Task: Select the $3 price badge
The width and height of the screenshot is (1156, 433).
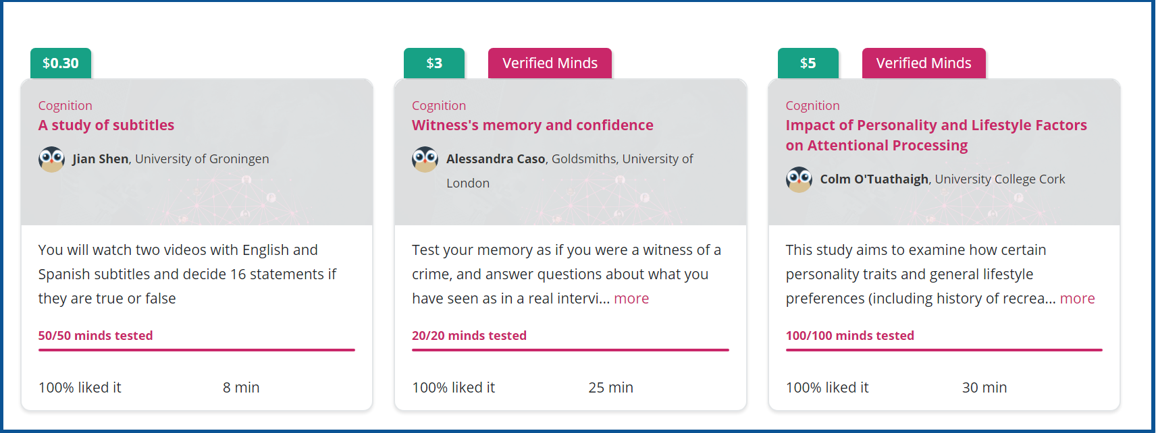Action: point(434,63)
